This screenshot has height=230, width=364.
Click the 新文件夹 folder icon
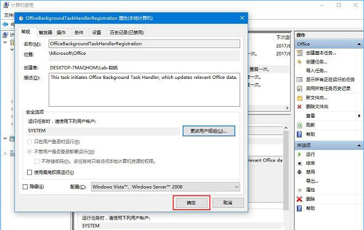[300, 98]
